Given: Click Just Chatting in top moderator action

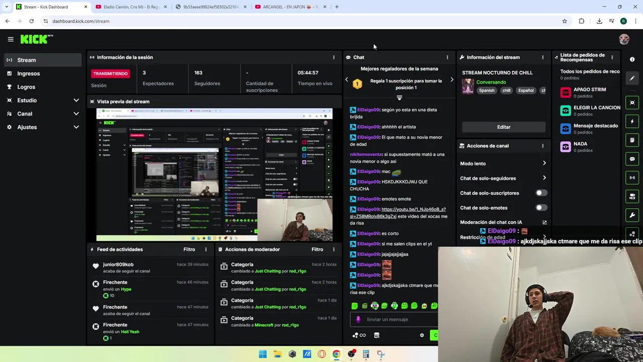Looking at the screenshot, I should (x=268, y=271).
